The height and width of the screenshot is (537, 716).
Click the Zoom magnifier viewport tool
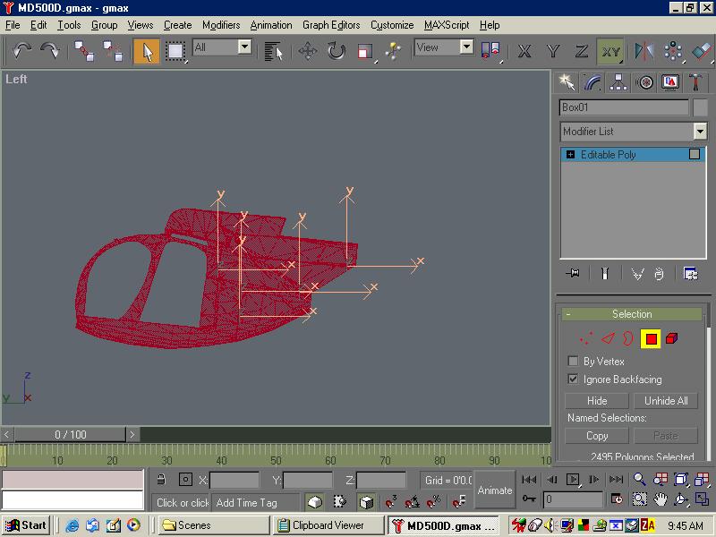640,480
